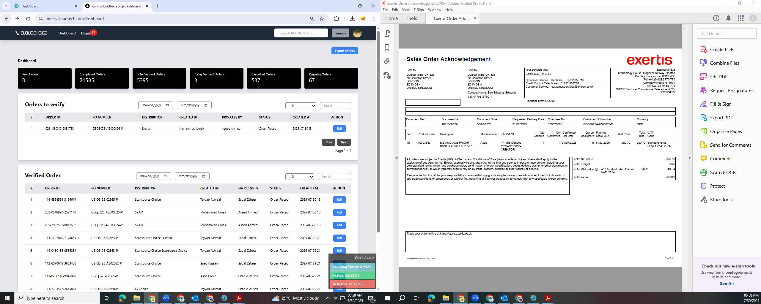Open Acrobat apps grid icon
The height and width of the screenshot is (304, 761).
[740, 18]
